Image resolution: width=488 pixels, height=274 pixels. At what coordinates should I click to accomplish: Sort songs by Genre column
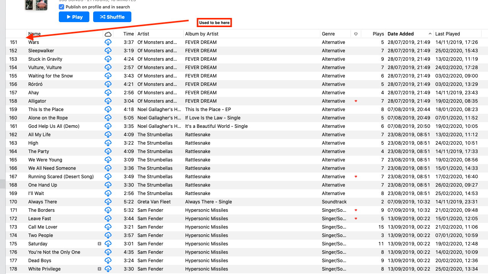(328, 34)
